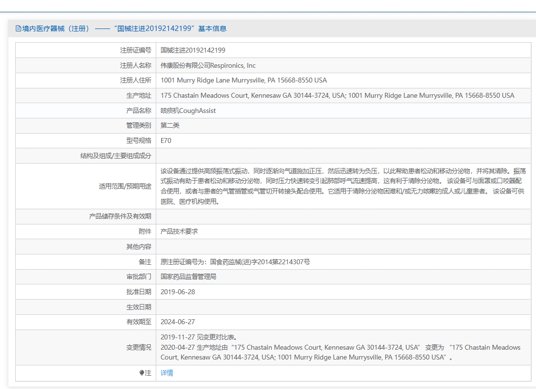Click the registrant address 1001 Murry Ridge Lane
Screen dimensions: 536x389
[243, 81]
